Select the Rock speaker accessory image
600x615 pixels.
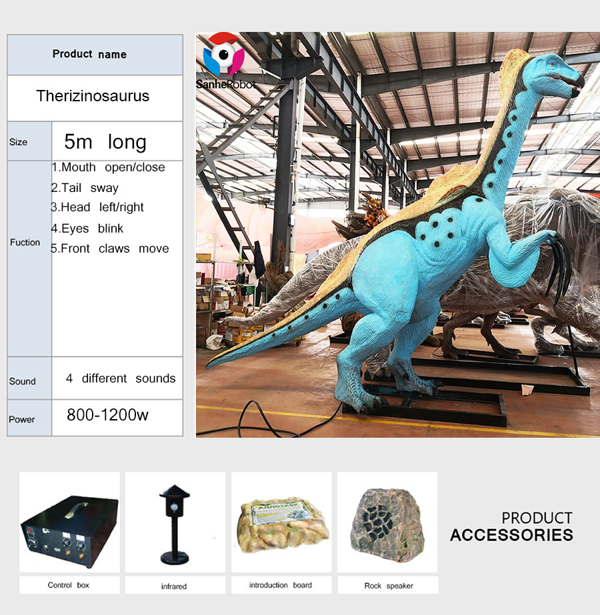tap(385, 523)
